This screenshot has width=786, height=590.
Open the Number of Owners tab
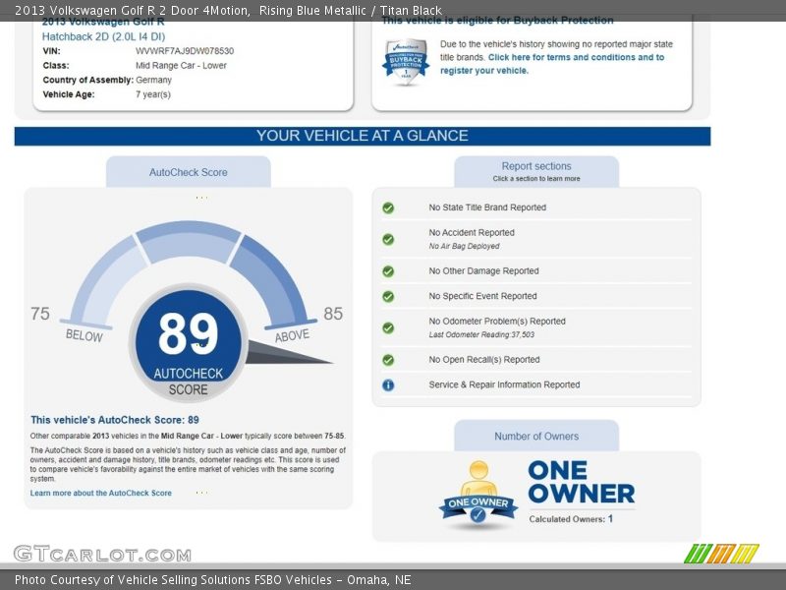coord(536,436)
